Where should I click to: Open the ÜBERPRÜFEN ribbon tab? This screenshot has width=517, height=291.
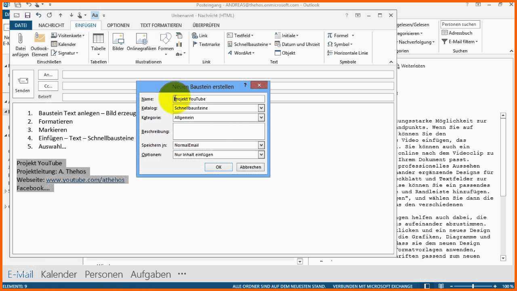coord(206,25)
